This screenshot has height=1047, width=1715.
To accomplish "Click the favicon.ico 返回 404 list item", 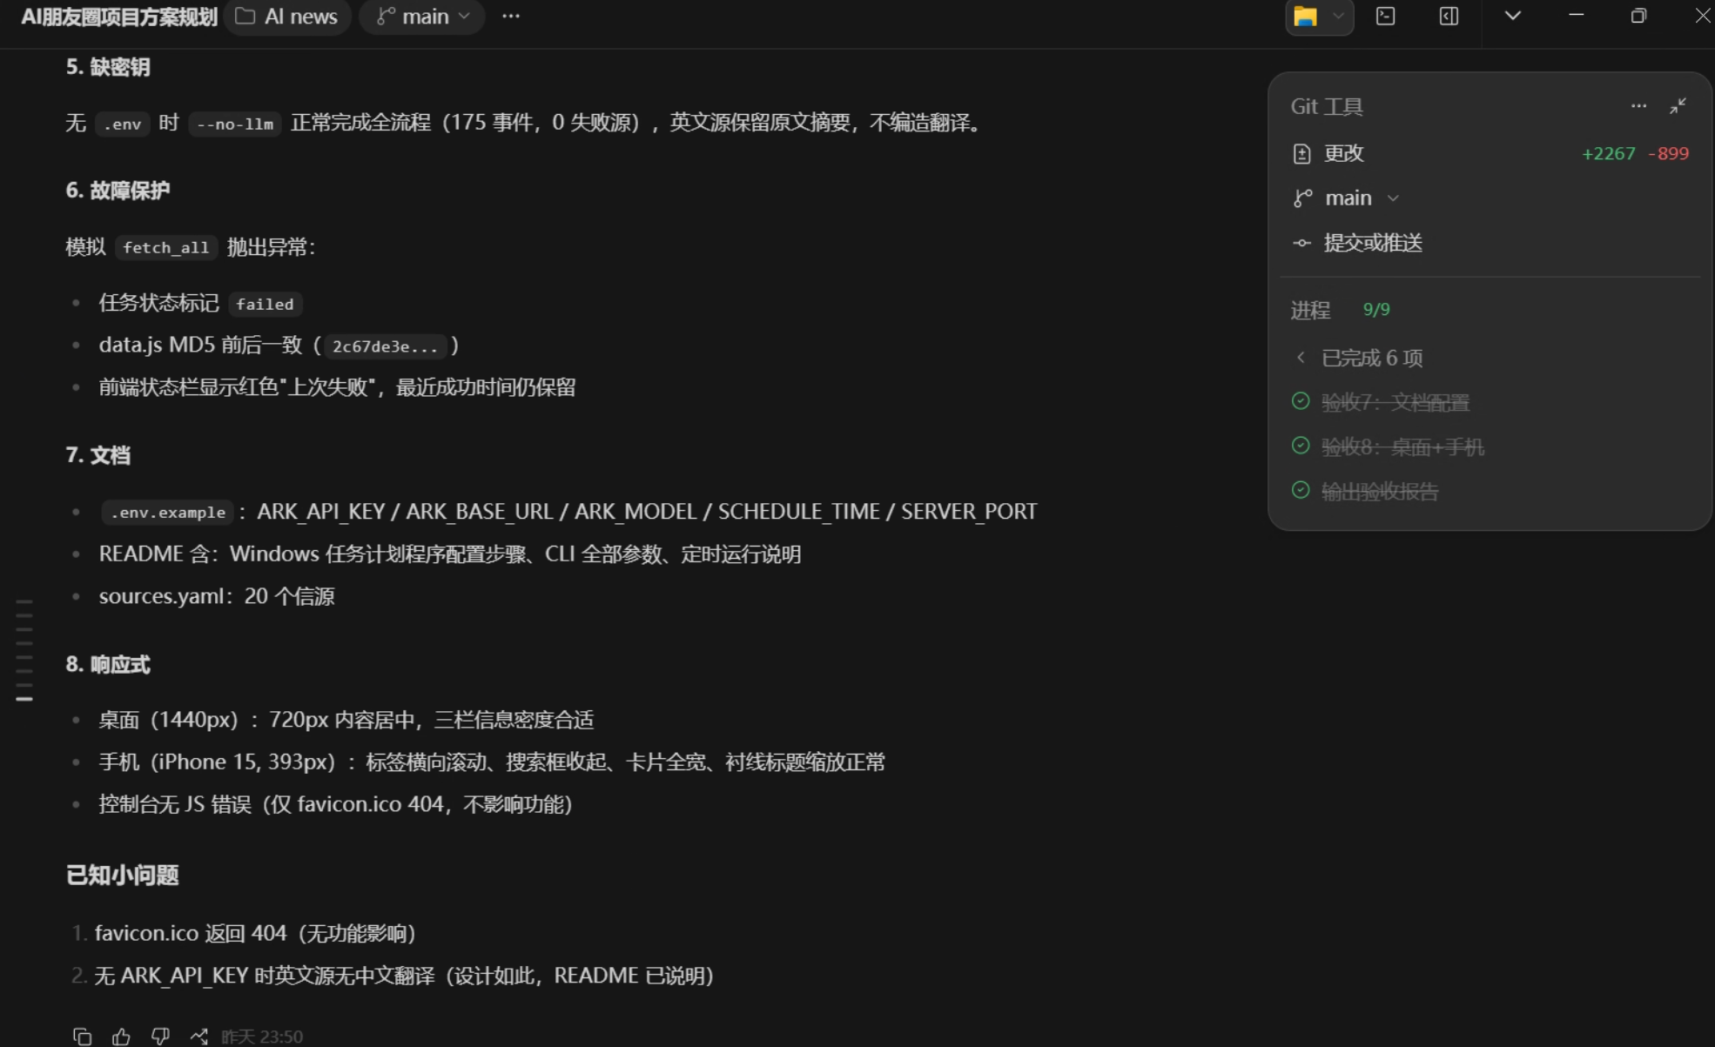I will 255,933.
